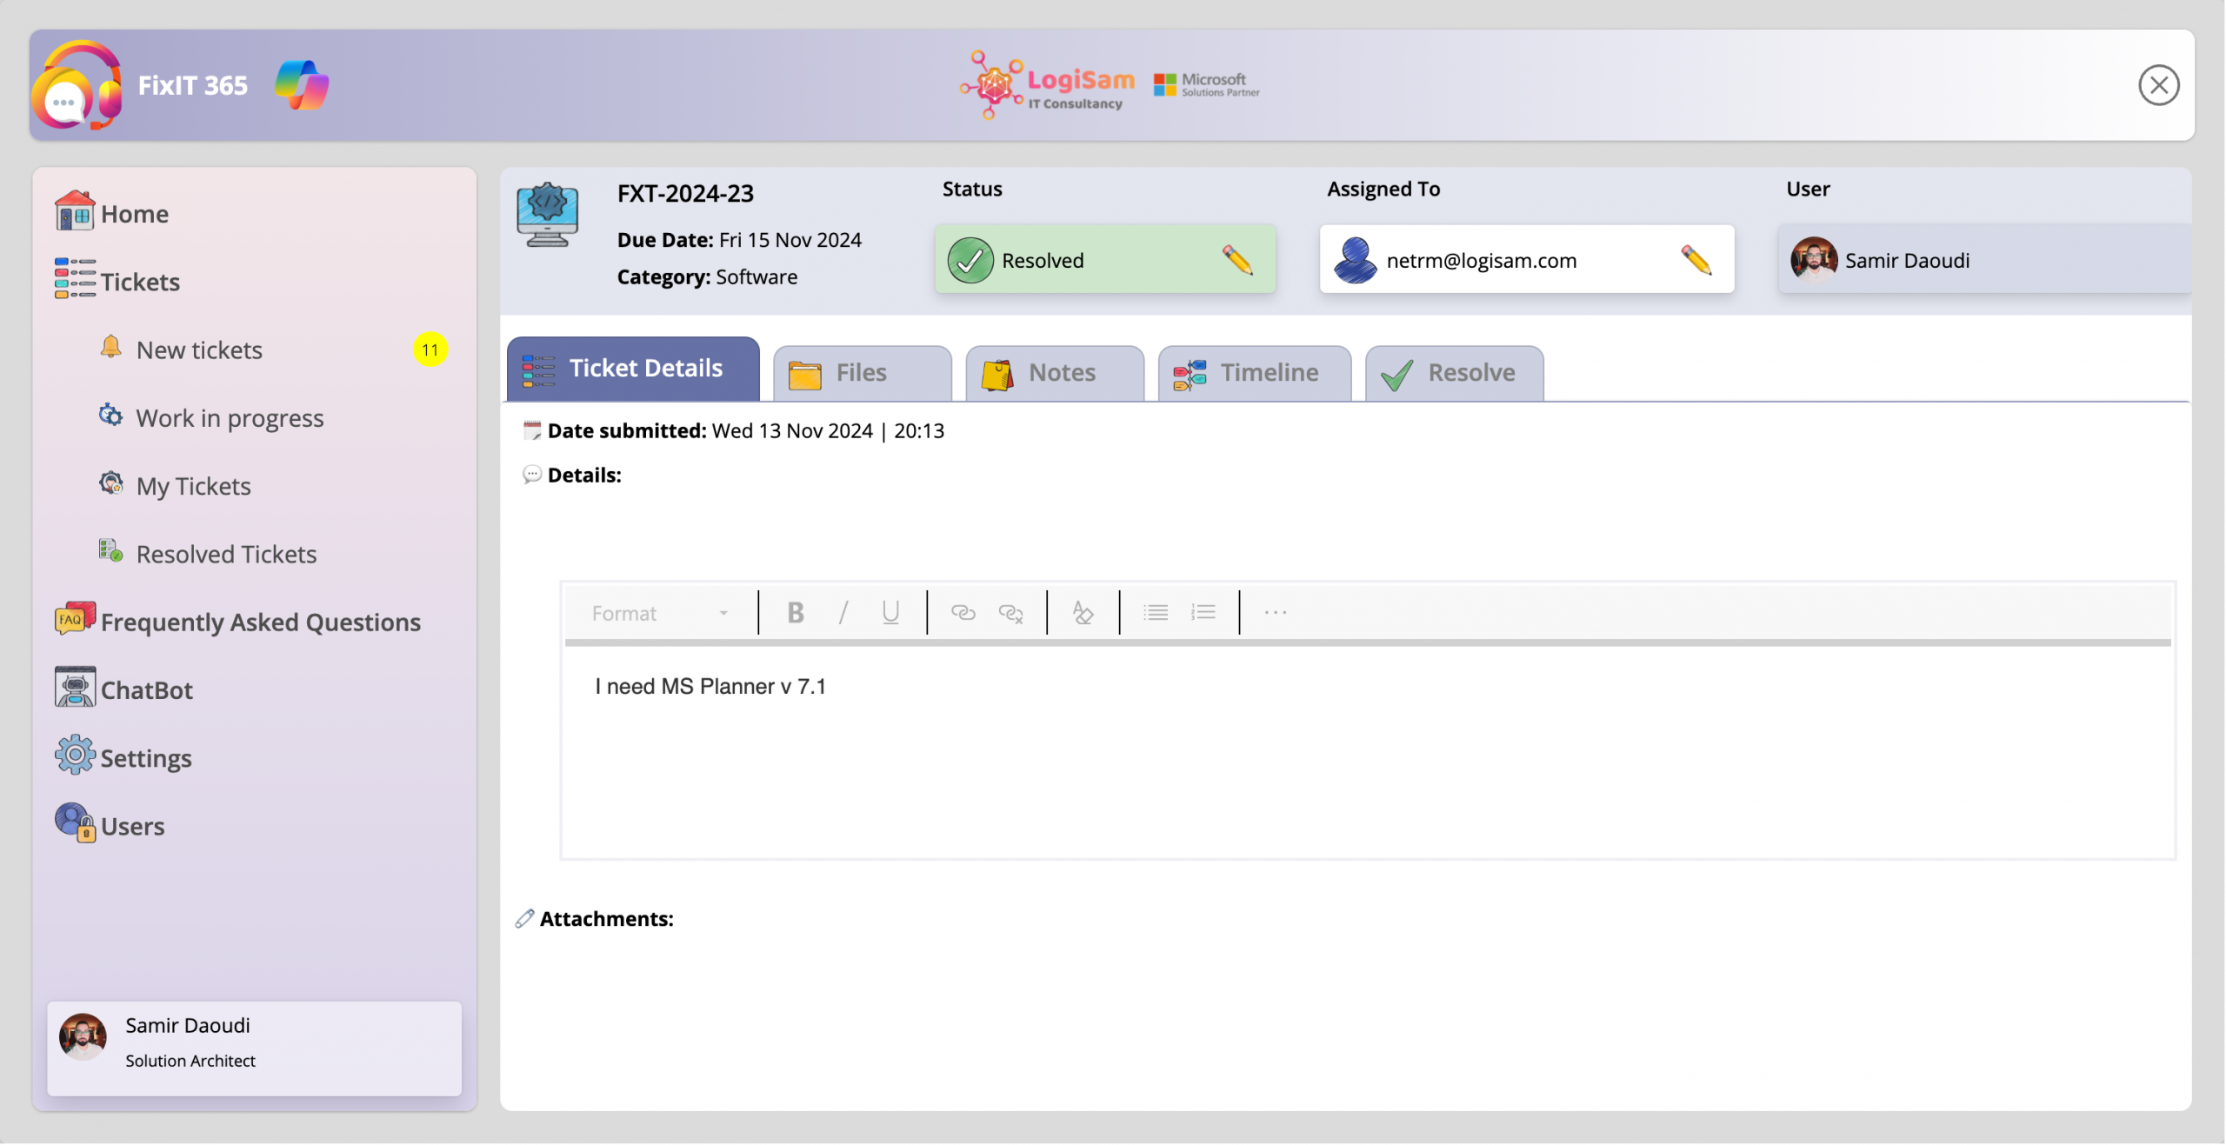This screenshot has width=2226, height=1145.
Task: Click the insert link icon
Action: tap(963, 613)
